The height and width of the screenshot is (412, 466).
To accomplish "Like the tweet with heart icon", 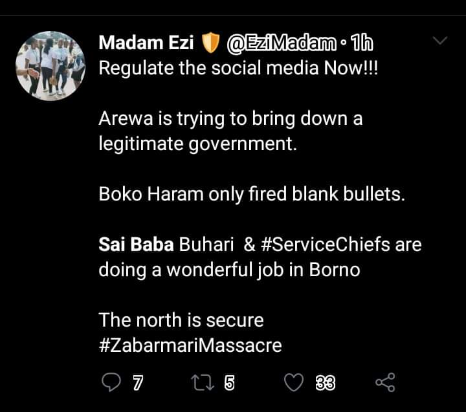I will [294, 383].
